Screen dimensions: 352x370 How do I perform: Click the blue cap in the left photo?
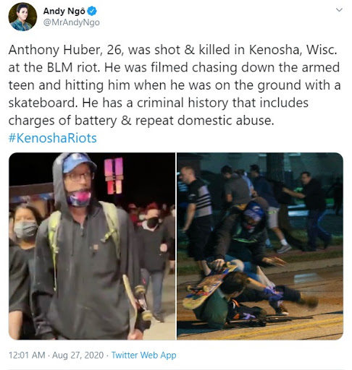[78, 163]
